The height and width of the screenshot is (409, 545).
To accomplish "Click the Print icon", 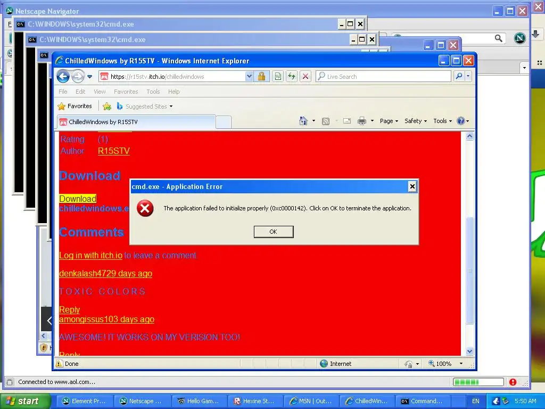I will click(362, 121).
